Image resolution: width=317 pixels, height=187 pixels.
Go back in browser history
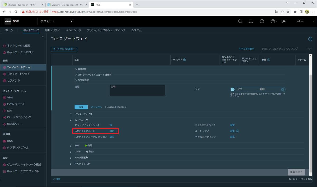pos(4,12)
